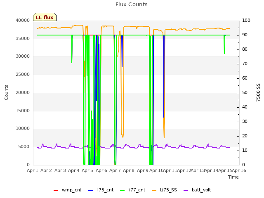Click the 90 right axis tick value
The height and width of the screenshot is (198, 264).
click(245, 35)
